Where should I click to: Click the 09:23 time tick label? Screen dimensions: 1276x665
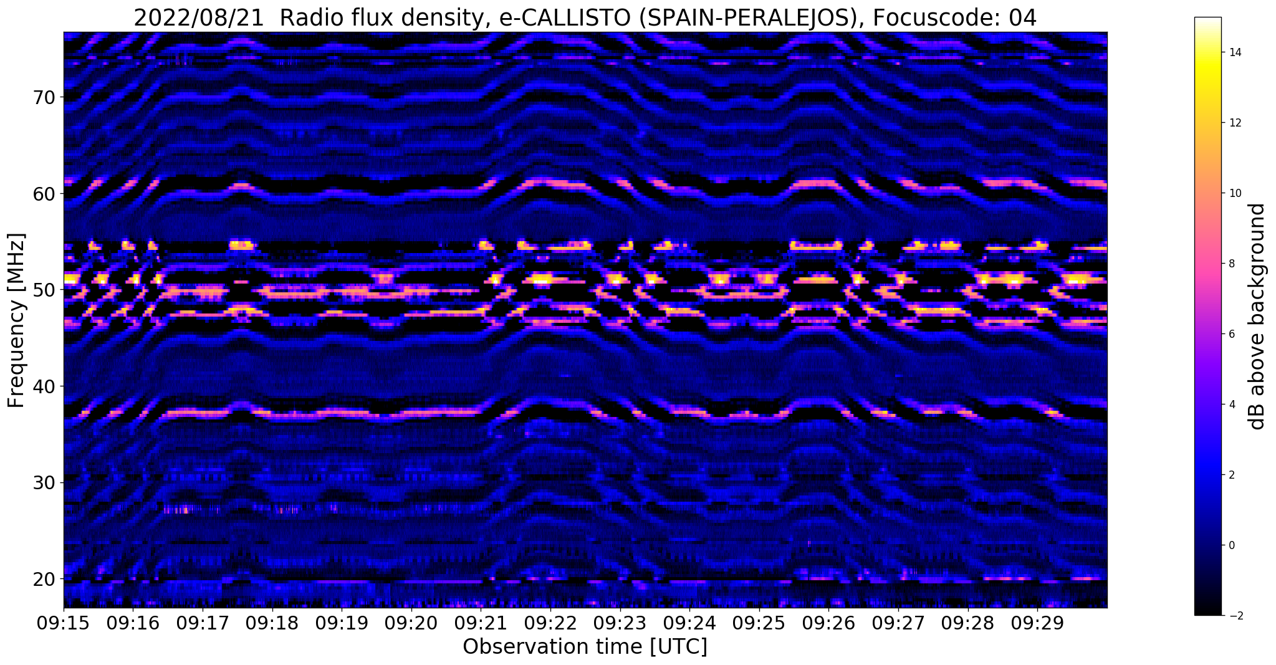[x=620, y=623]
